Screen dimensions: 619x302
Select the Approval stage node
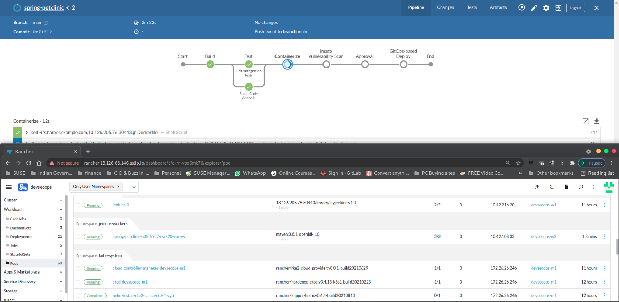pos(365,64)
